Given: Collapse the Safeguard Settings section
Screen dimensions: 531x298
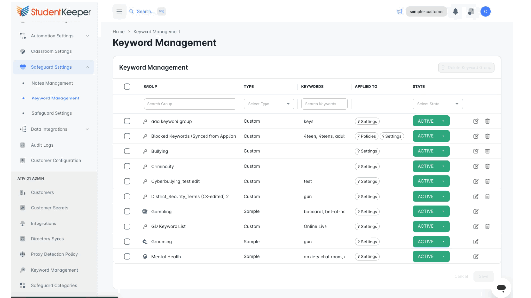Looking at the screenshot, I should (x=54, y=67).
